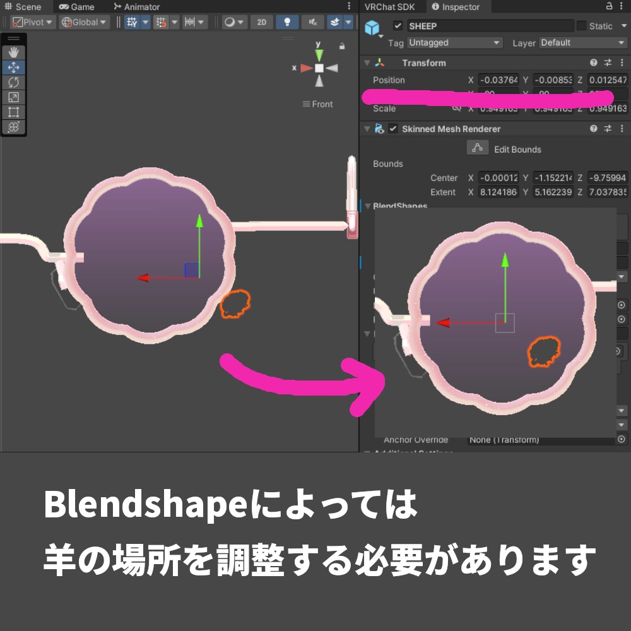Viewport: 631px width, 631px height.
Task: Select the Rotate tool
Action: tap(14, 82)
